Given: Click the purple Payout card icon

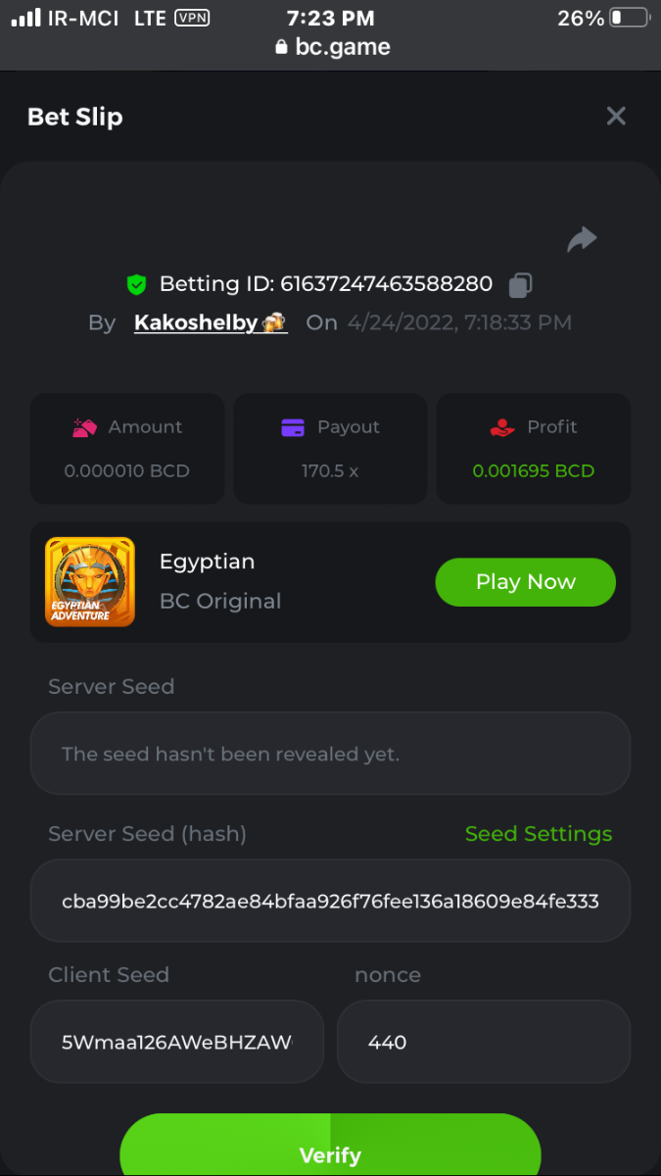Looking at the screenshot, I should (293, 427).
